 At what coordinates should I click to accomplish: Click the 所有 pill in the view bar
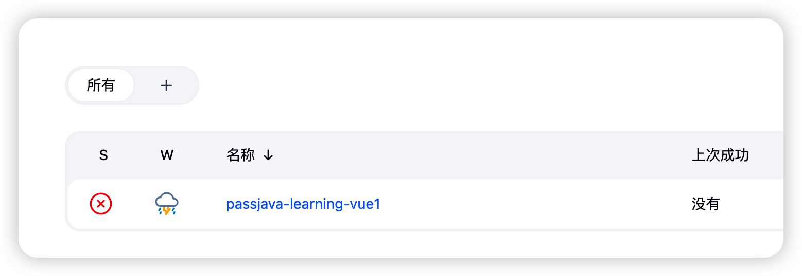[x=101, y=85]
